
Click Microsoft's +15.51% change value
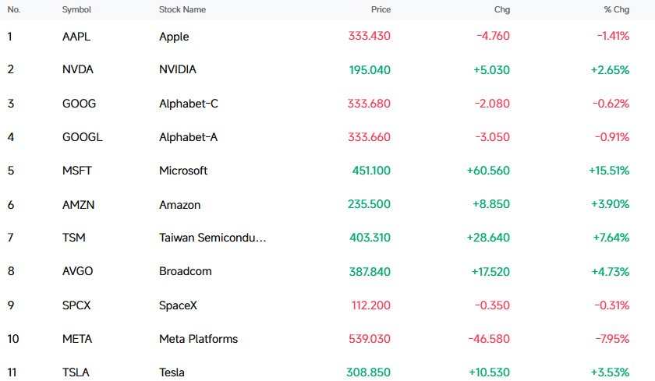pos(609,171)
